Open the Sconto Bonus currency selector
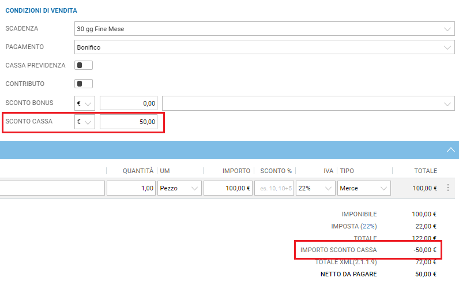Image resolution: width=459 pixels, height=285 pixels. click(85, 103)
